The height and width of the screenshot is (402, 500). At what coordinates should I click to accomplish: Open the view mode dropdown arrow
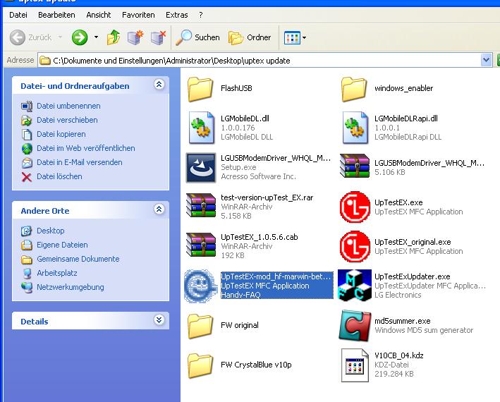[x=304, y=37]
